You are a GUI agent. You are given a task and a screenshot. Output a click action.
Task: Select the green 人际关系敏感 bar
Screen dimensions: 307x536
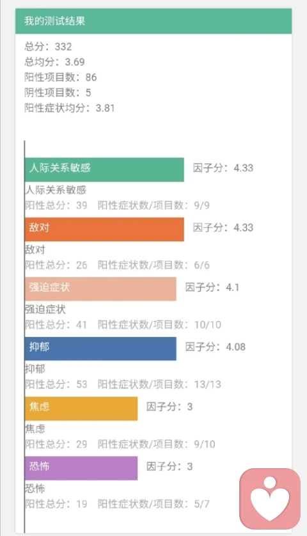click(104, 169)
